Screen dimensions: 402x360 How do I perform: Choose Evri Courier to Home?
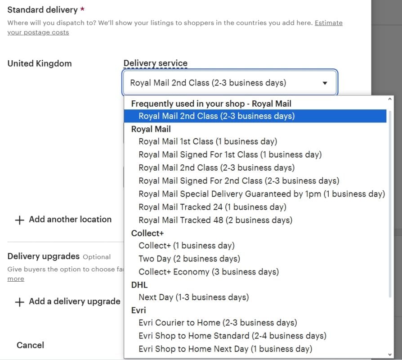(218, 323)
